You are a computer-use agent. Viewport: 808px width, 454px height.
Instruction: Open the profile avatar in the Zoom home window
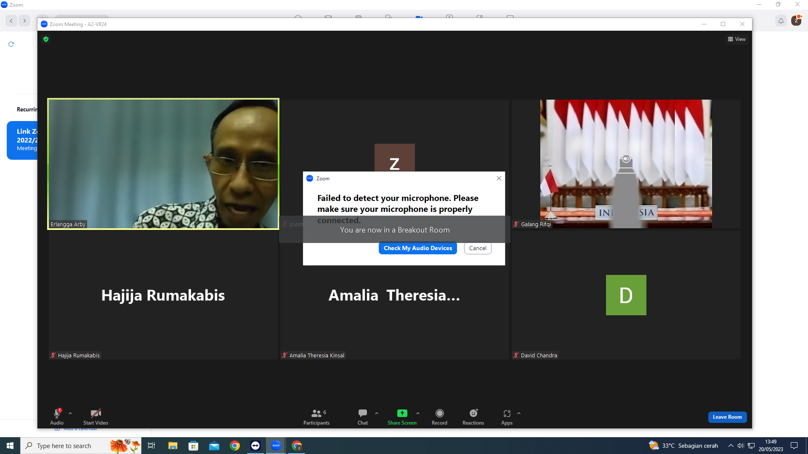click(796, 21)
